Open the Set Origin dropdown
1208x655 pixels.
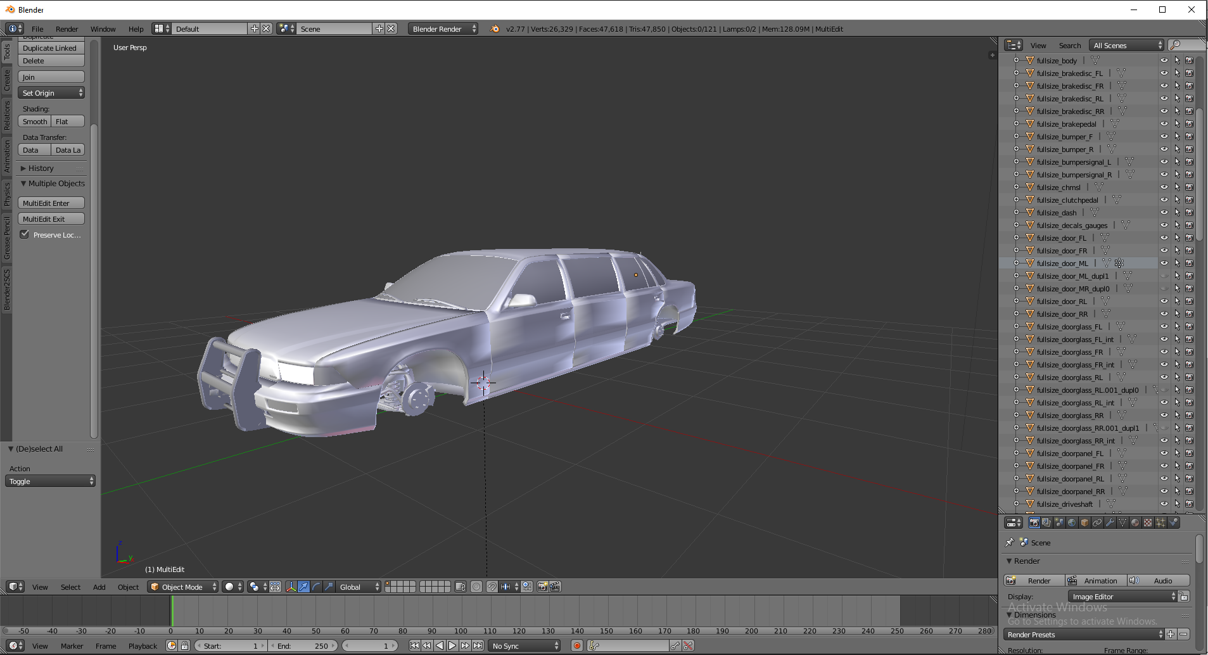51,93
